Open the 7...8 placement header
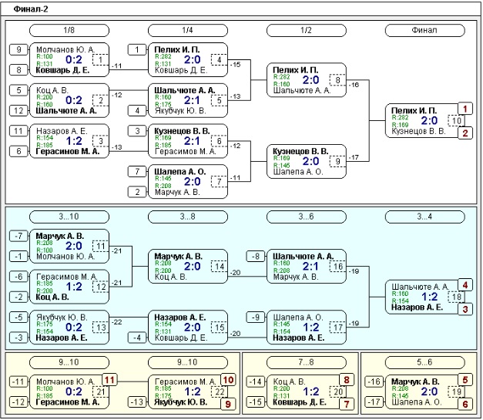This screenshot has height=420, width=483. coord(306,362)
